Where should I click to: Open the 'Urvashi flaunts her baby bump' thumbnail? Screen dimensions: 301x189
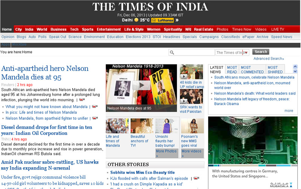(167, 126)
